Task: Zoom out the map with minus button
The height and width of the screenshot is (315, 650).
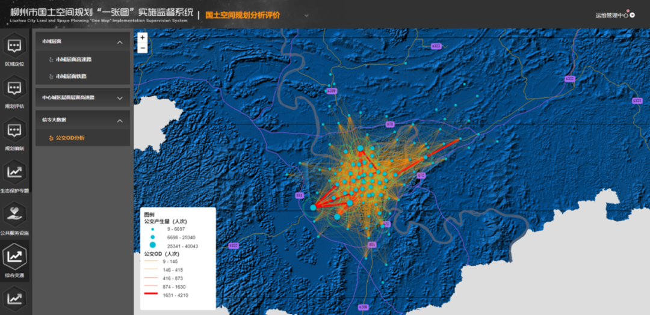Action: click(x=142, y=48)
